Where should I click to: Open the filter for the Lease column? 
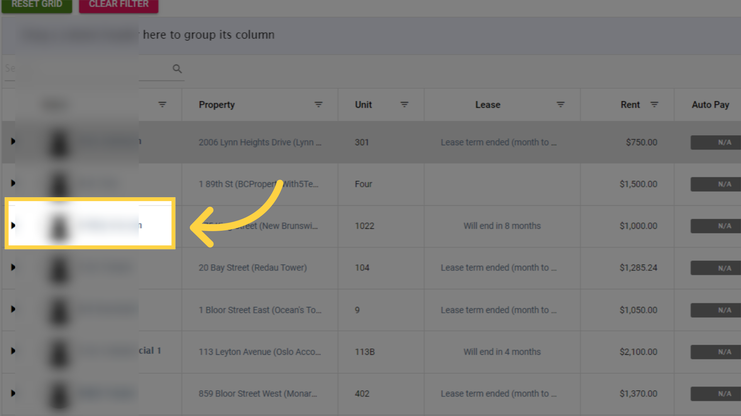(x=560, y=104)
